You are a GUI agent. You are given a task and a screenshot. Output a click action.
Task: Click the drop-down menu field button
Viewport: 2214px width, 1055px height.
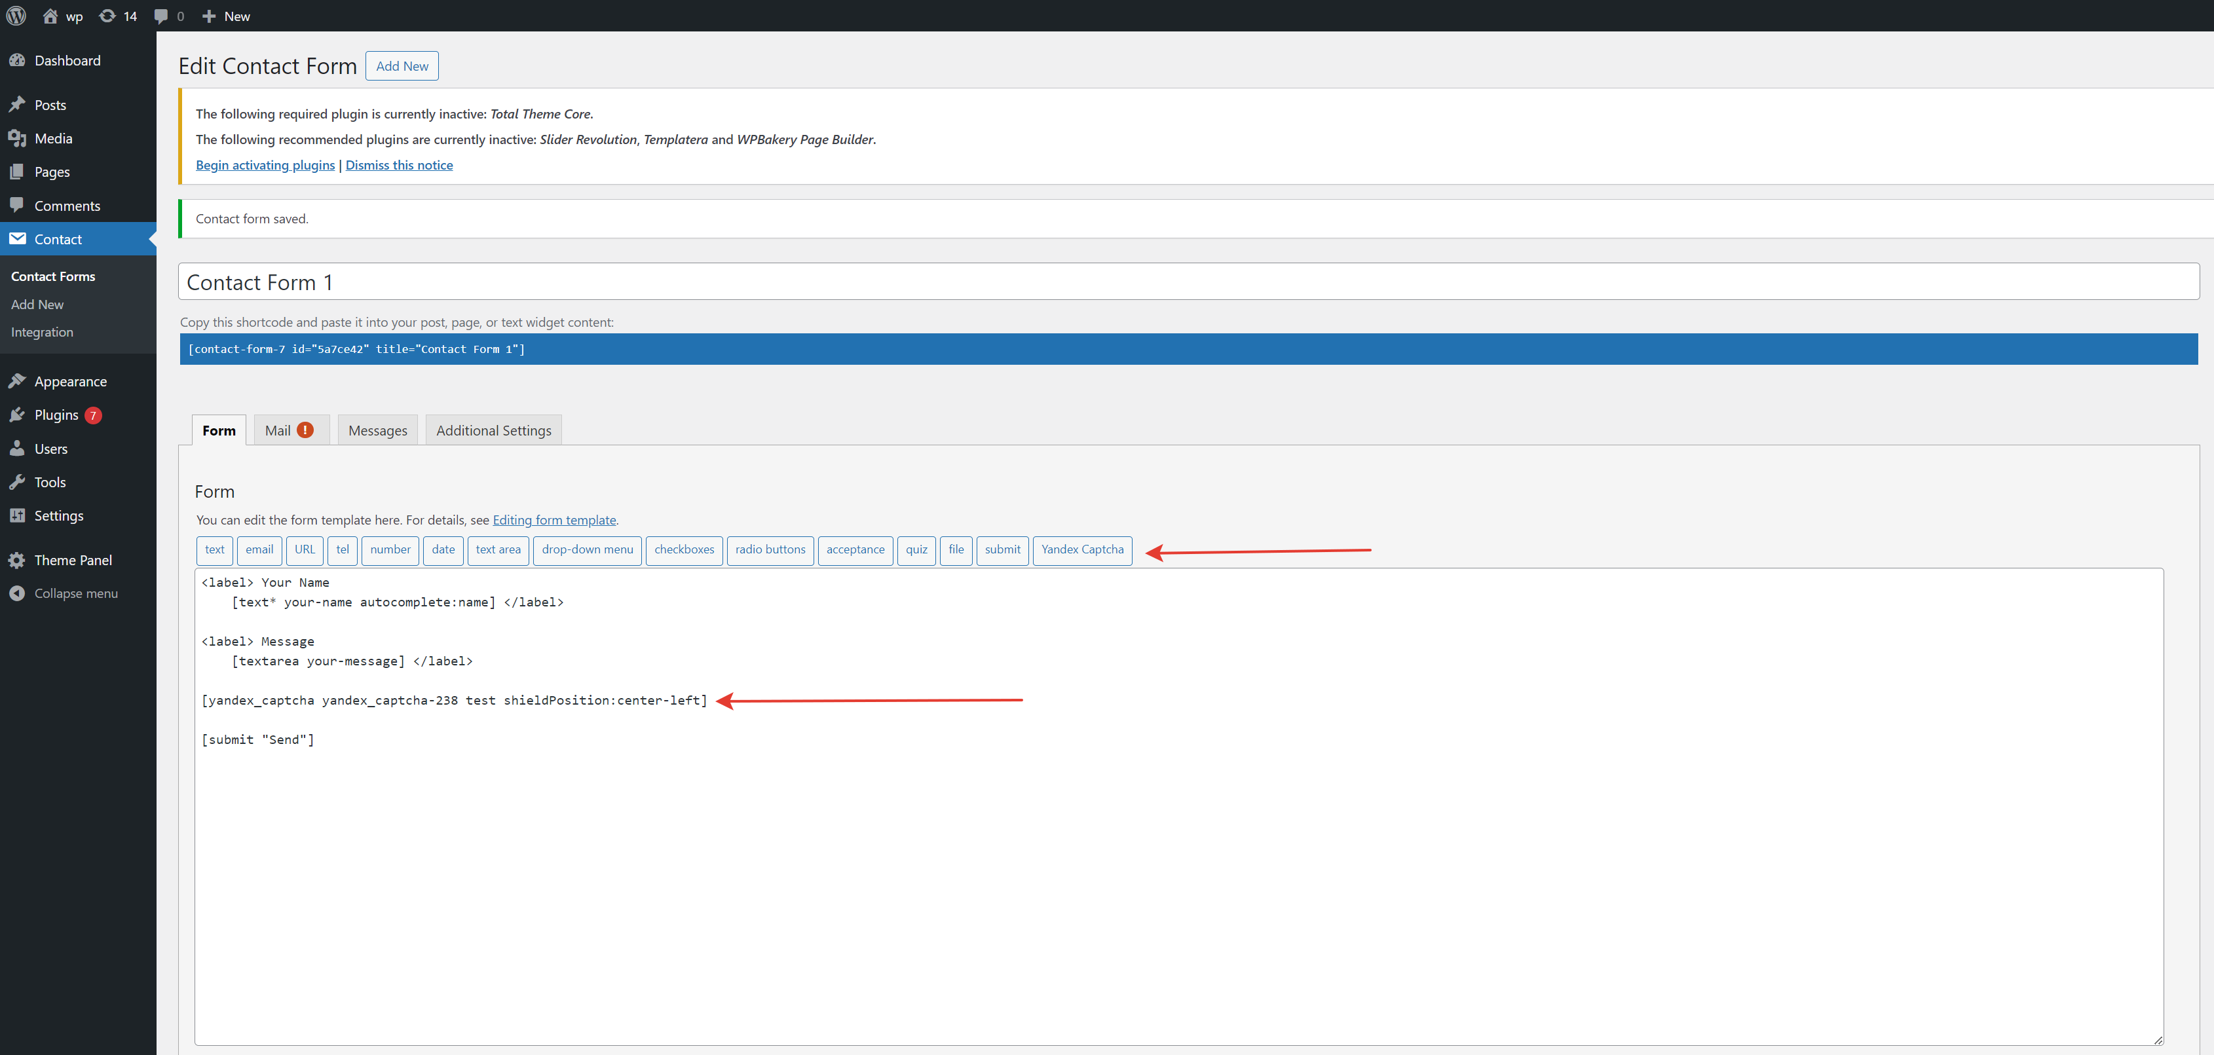pyautogui.click(x=588, y=549)
